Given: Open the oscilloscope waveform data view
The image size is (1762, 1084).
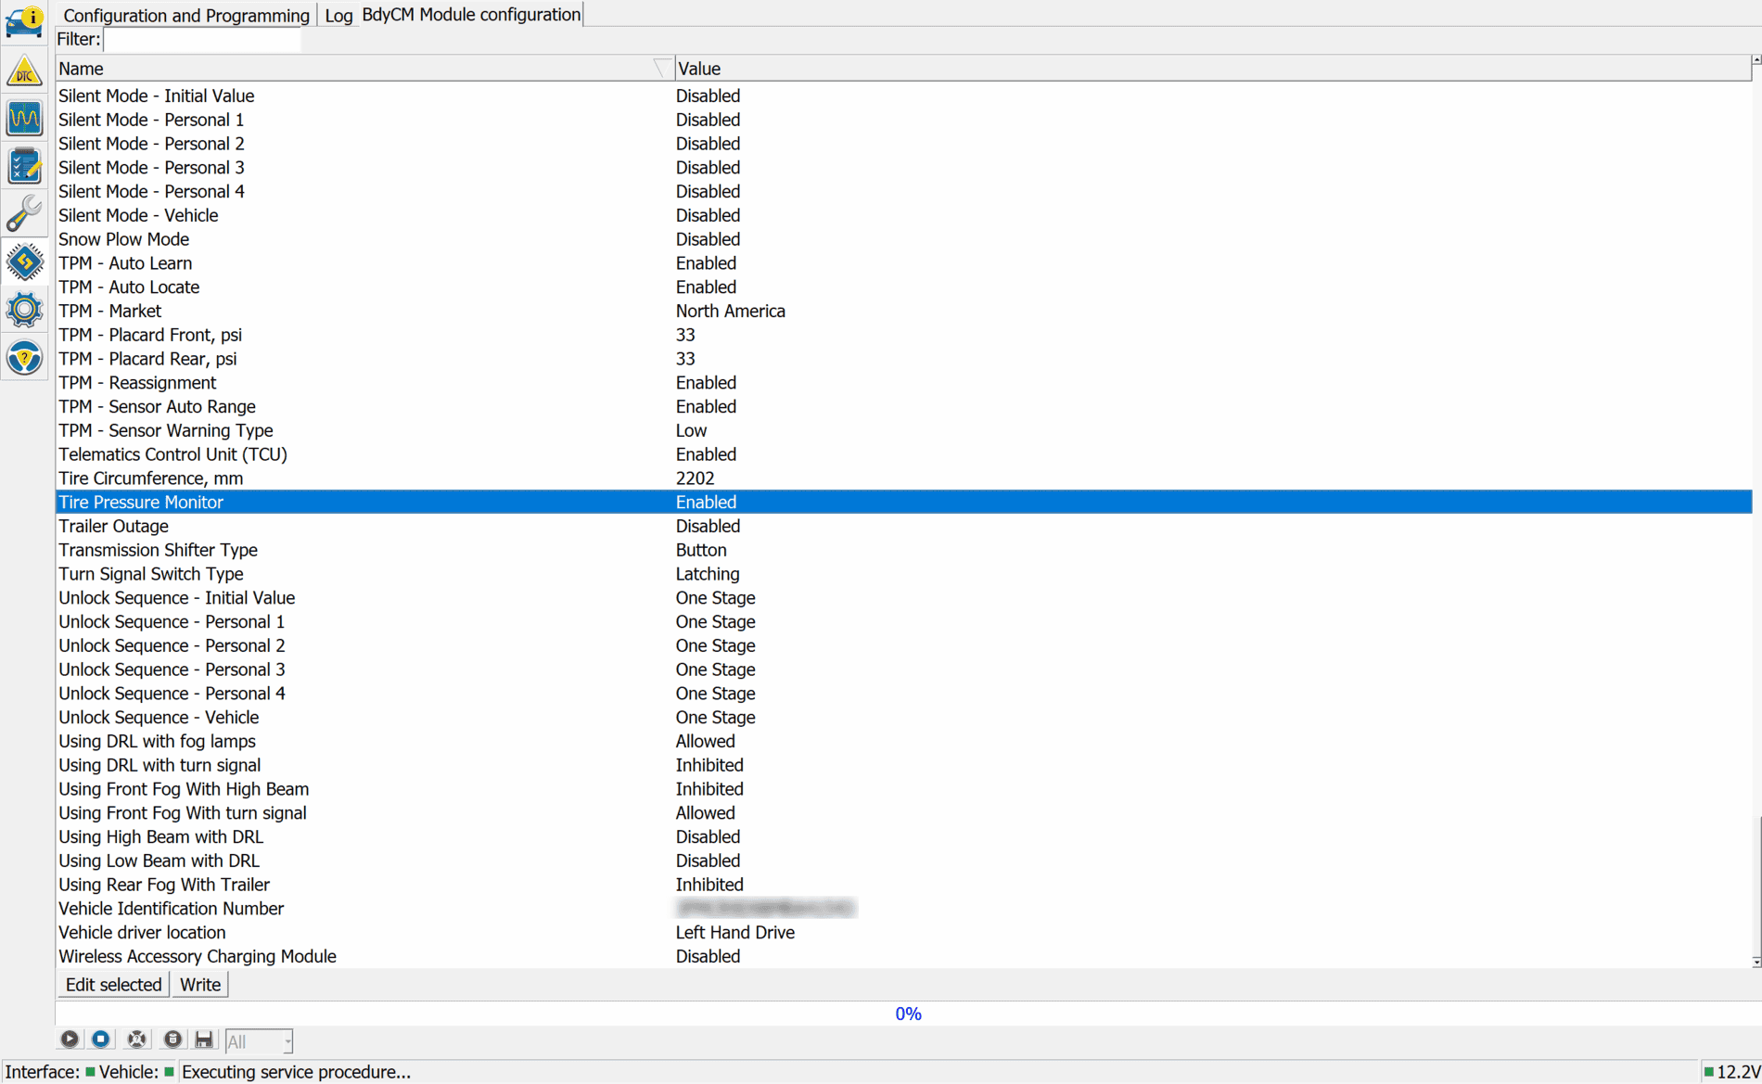Looking at the screenshot, I should coord(24,119).
